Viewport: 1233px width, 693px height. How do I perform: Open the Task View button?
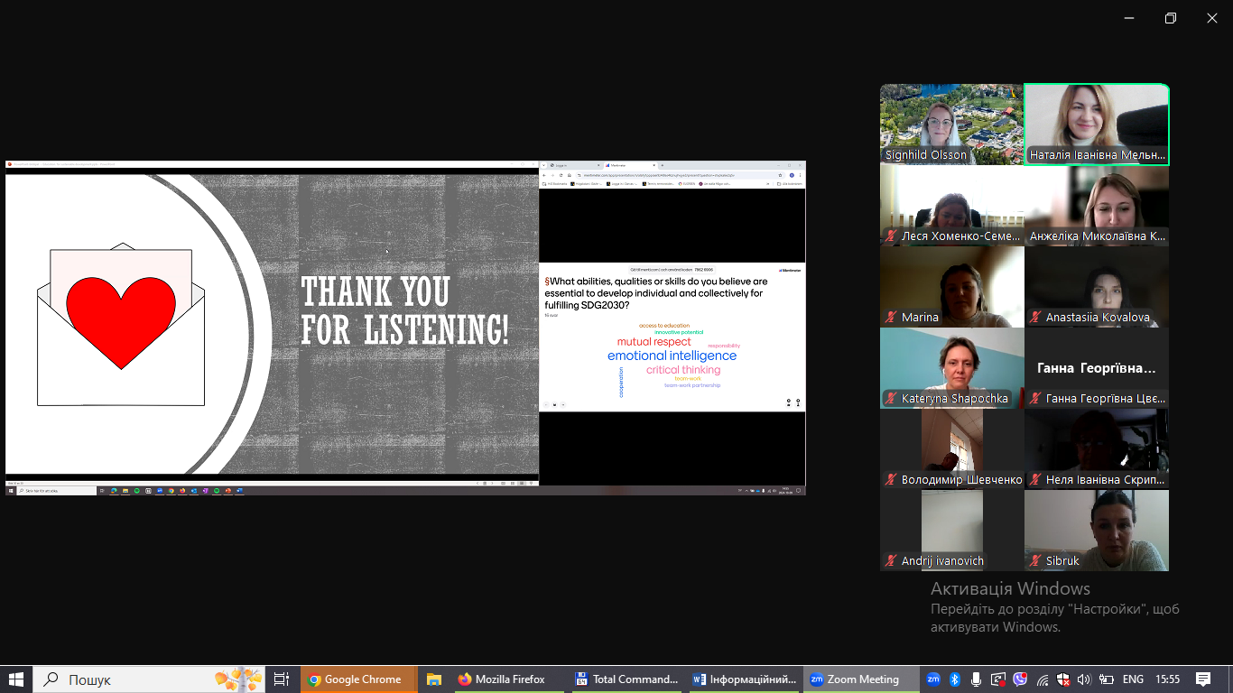pos(281,679)
